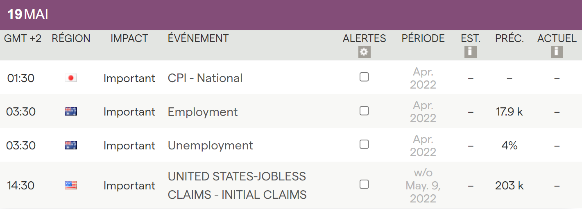This screenshot has width=582, height=209.
Task: Click the info icon under EST.
Action: (470, 51)
